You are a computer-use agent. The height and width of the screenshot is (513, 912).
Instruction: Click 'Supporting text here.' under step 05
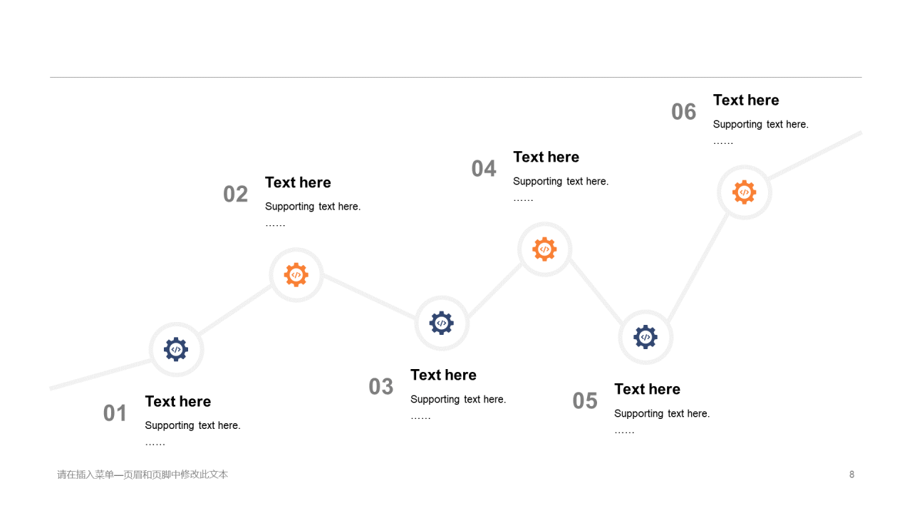(x=662, y=413)
